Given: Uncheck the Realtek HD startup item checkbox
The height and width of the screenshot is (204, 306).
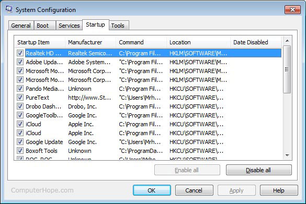Looking at the screenshot, I should [x=20, y=53].
